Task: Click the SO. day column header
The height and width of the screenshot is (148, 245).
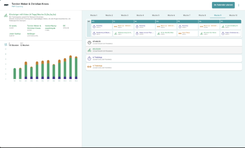Action: coord(231,21)
